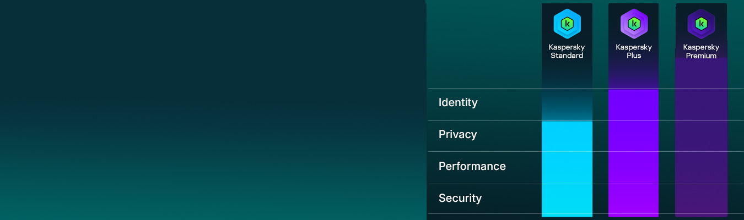Click the Privacy feature row label

point(457,134)
